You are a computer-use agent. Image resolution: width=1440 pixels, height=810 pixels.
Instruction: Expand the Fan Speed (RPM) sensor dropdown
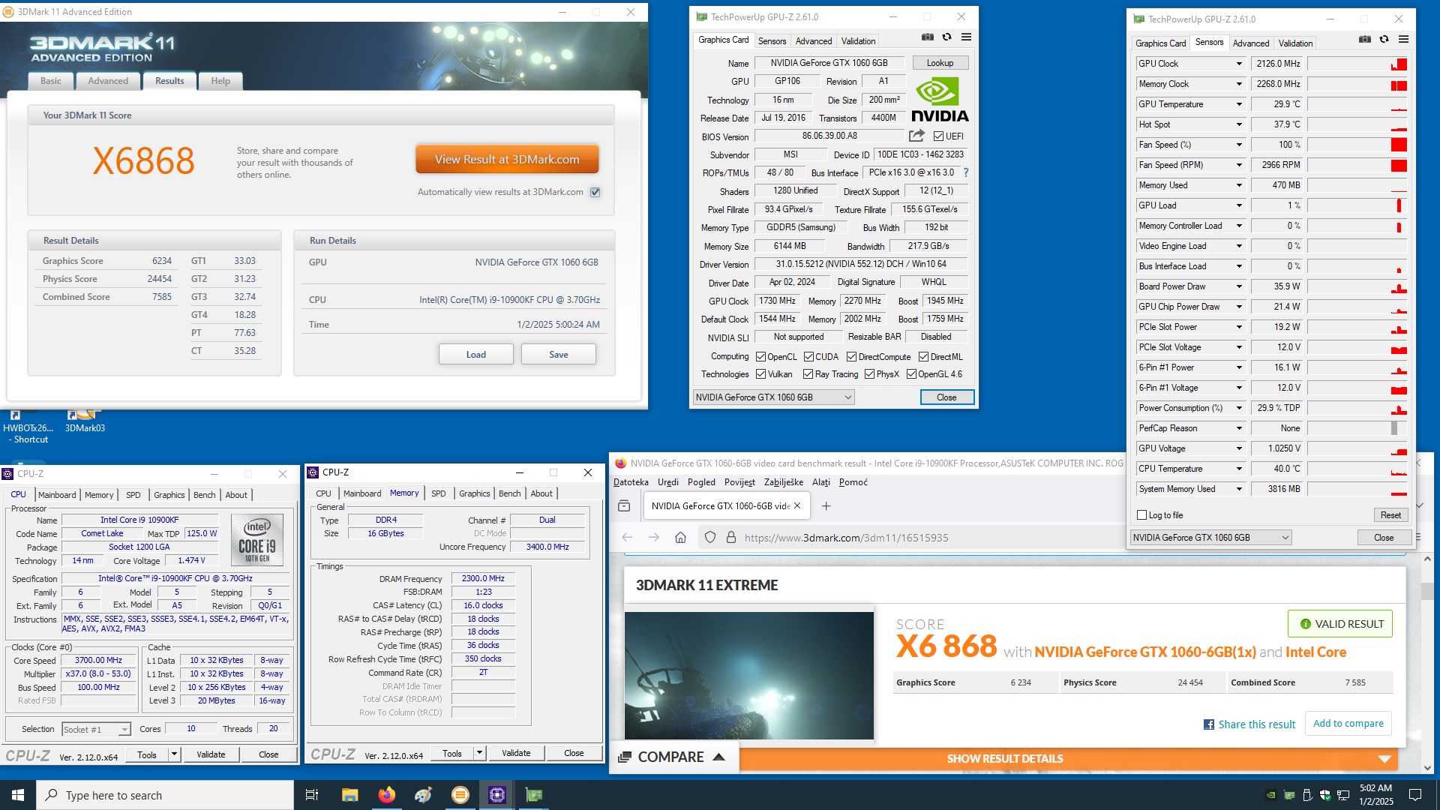(1239, 165)
